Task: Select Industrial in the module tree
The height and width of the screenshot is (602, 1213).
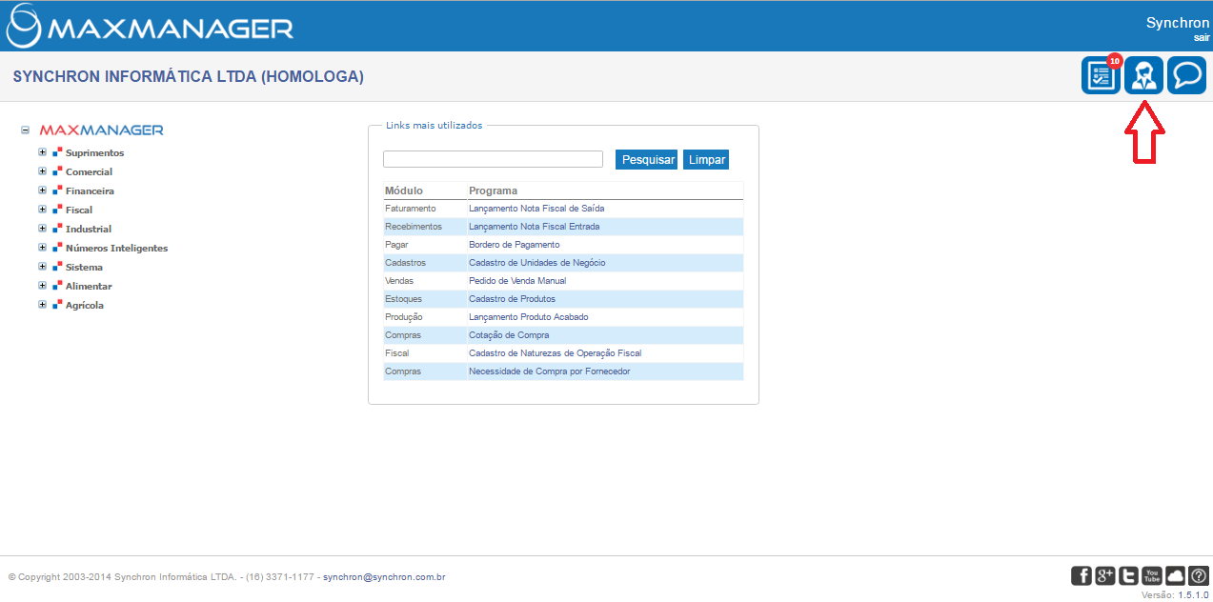Action: [x=89, y=229]
